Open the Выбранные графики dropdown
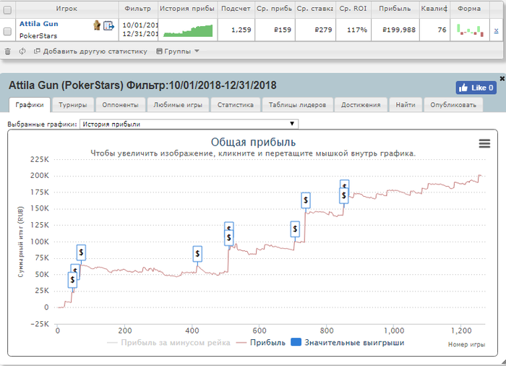 [189, 124]
